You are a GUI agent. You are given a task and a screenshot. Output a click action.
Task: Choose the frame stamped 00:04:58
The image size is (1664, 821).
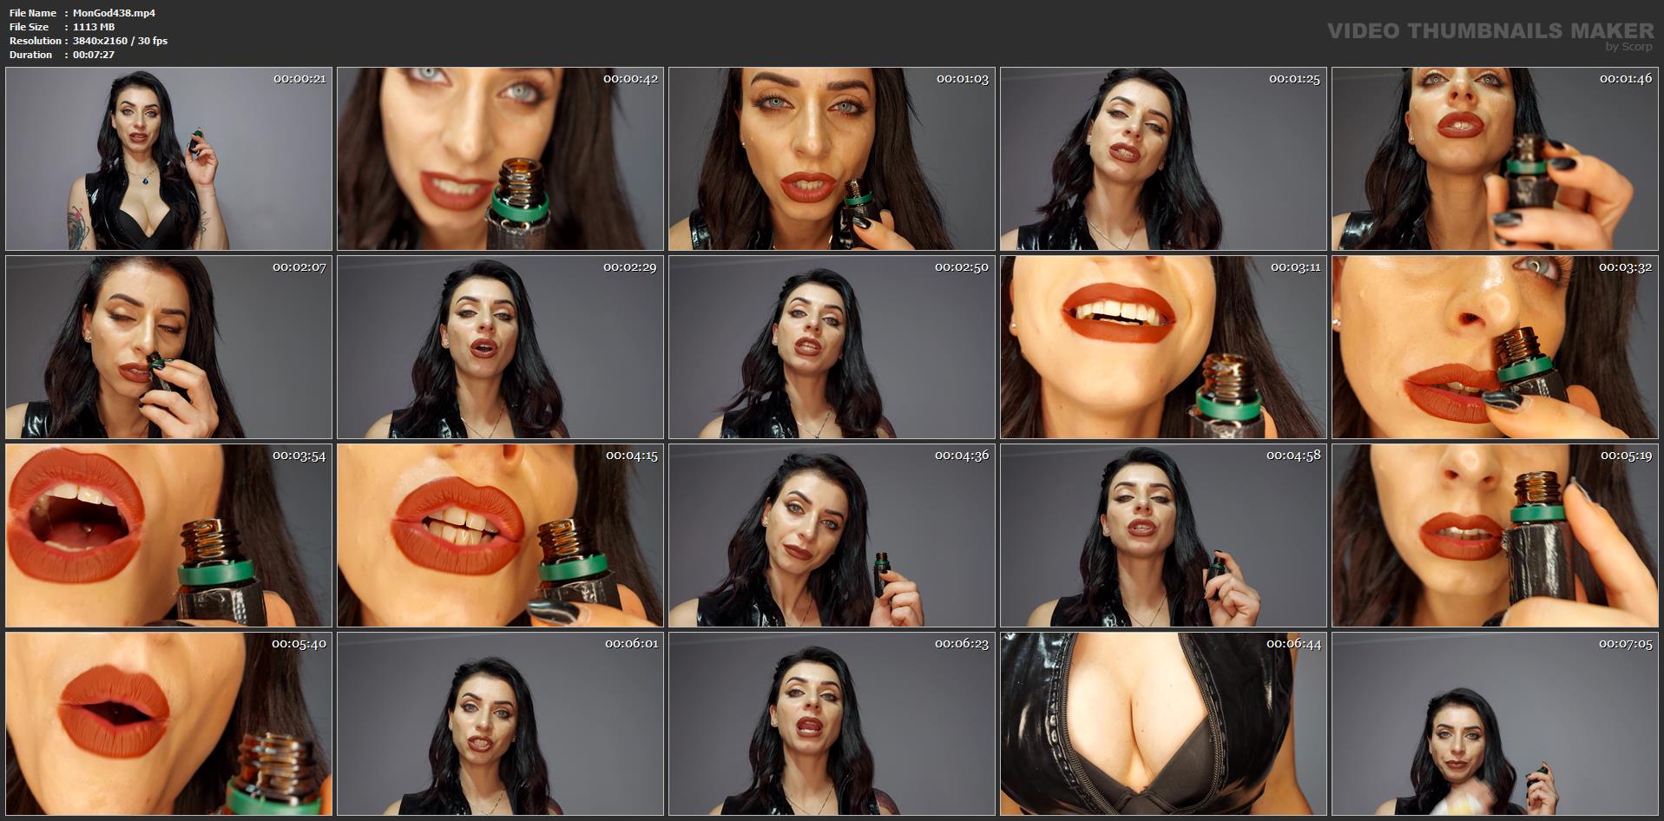(x=1164, y=535)
